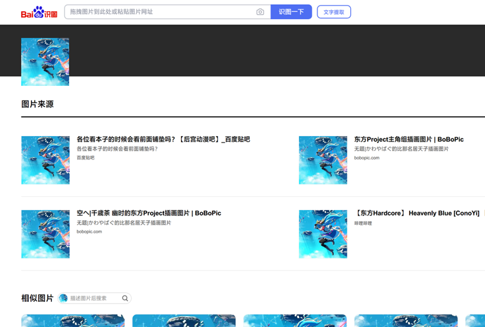Viewport: 485px width, 327px height.
Task: Click the magnifier icon in similar-image search
Action: (125, 298)
